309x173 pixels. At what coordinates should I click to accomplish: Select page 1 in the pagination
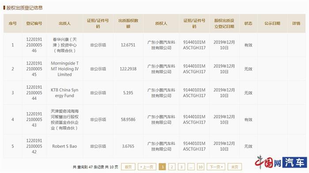[162, 167]
